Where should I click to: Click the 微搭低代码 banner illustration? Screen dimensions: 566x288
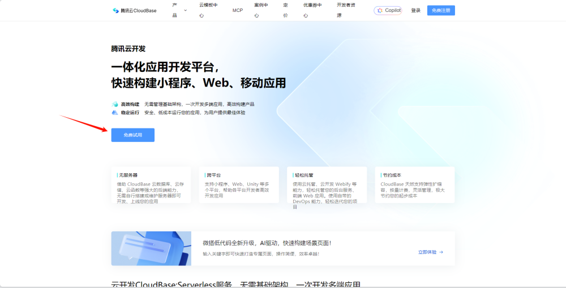[x=151, y=248]
